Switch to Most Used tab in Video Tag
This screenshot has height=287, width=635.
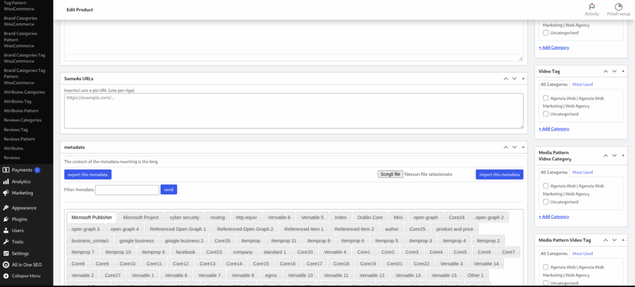(582, 84)
